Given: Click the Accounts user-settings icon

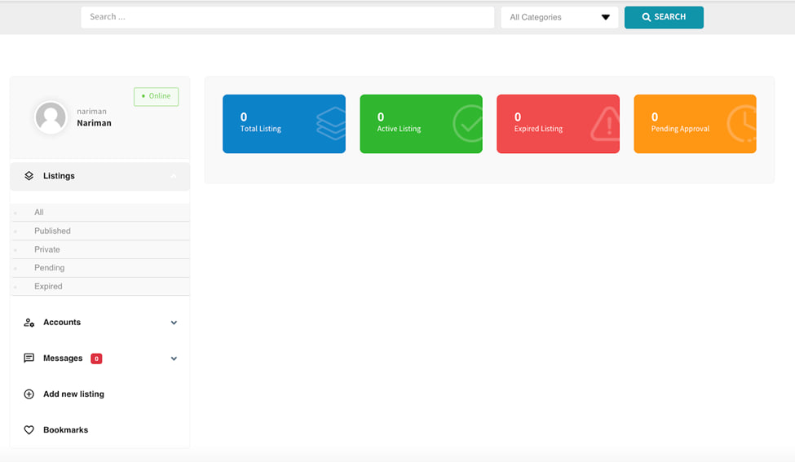Looking at the screenshot, I should point(29,323).
